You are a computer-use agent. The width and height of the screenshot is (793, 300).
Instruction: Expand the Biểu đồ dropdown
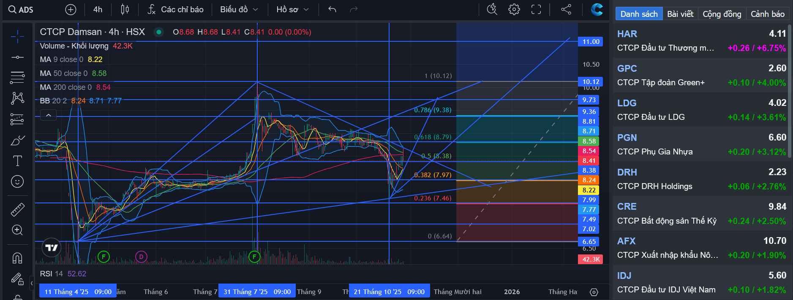tap(239, 9)
